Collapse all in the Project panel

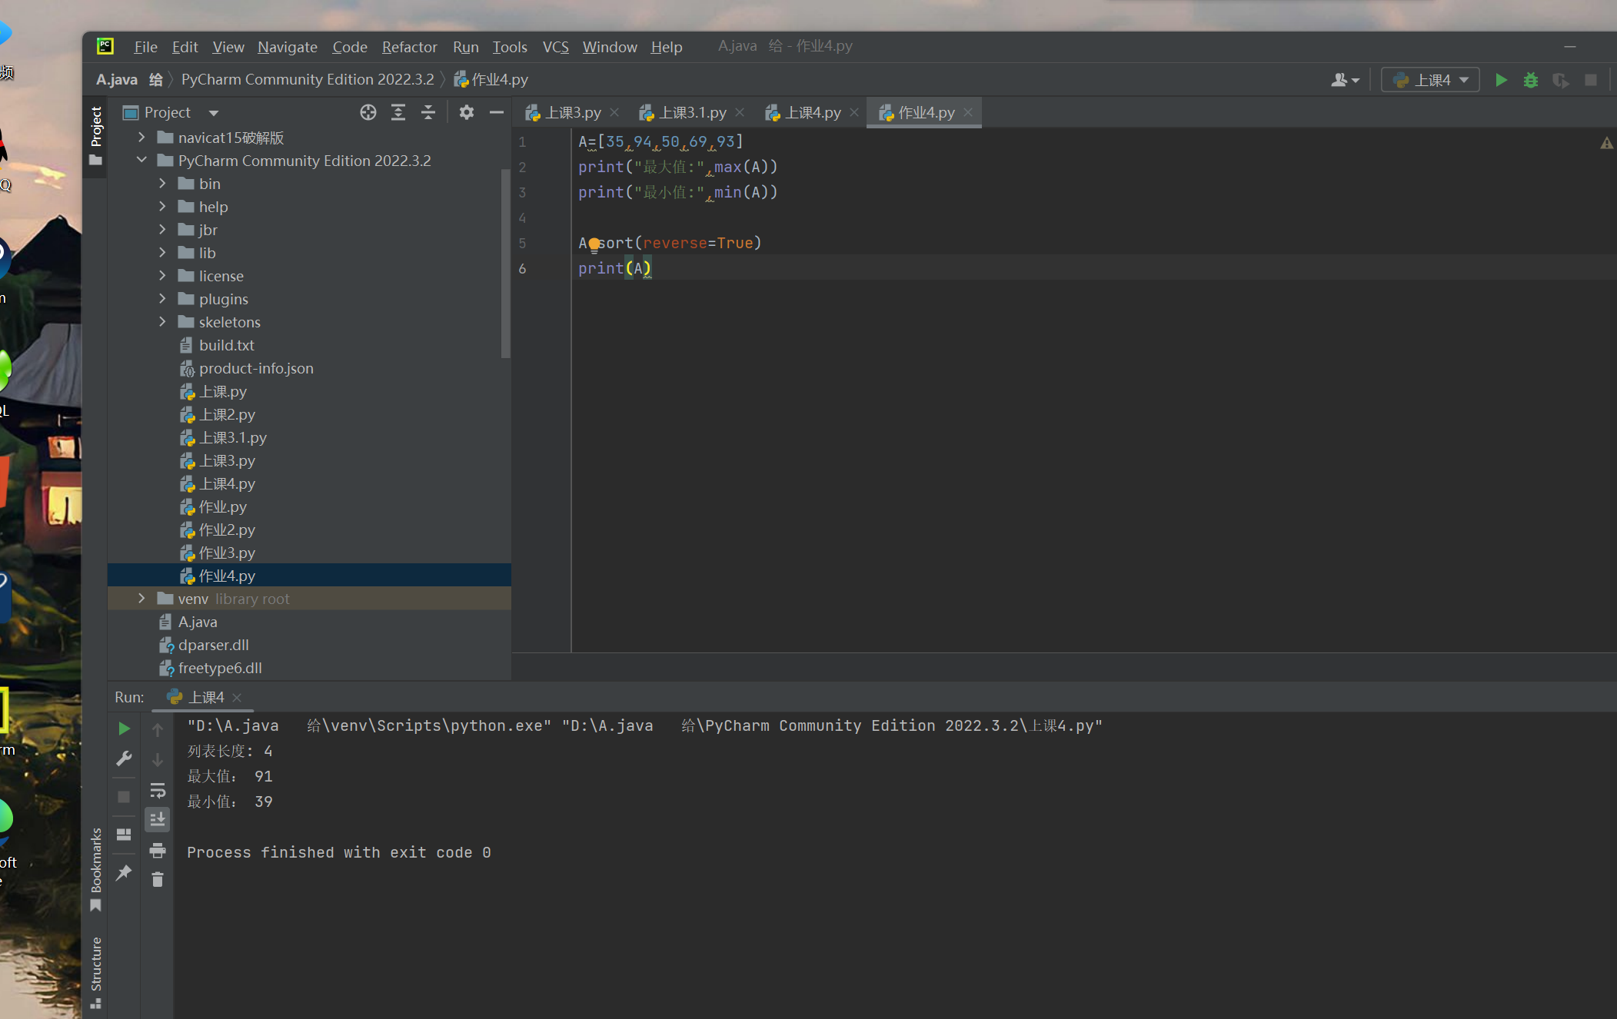click(x=428, y=112)
